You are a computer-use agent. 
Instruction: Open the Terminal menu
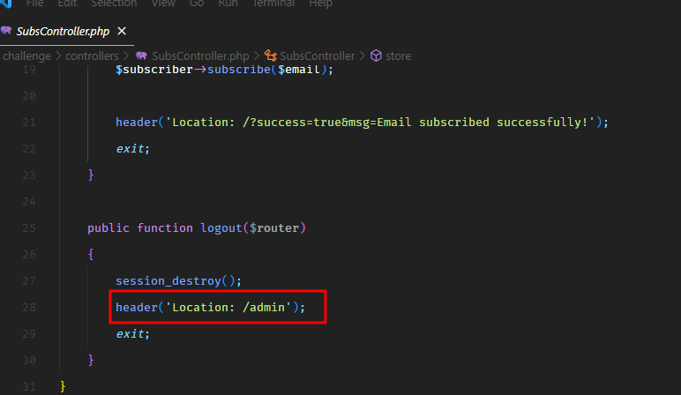coord(273,4)
